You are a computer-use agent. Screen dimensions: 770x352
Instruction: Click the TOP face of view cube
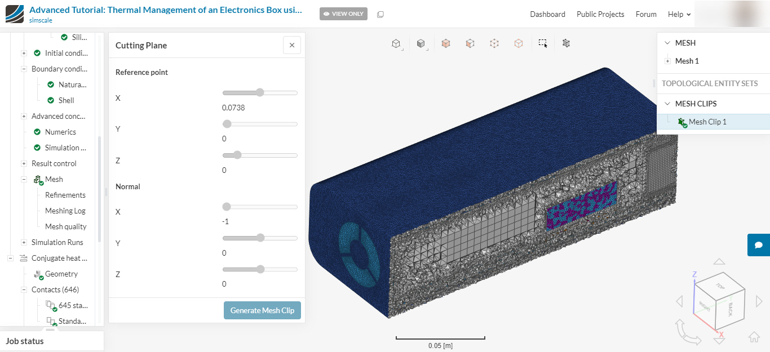pyautogui.click(x=720, y=287)
